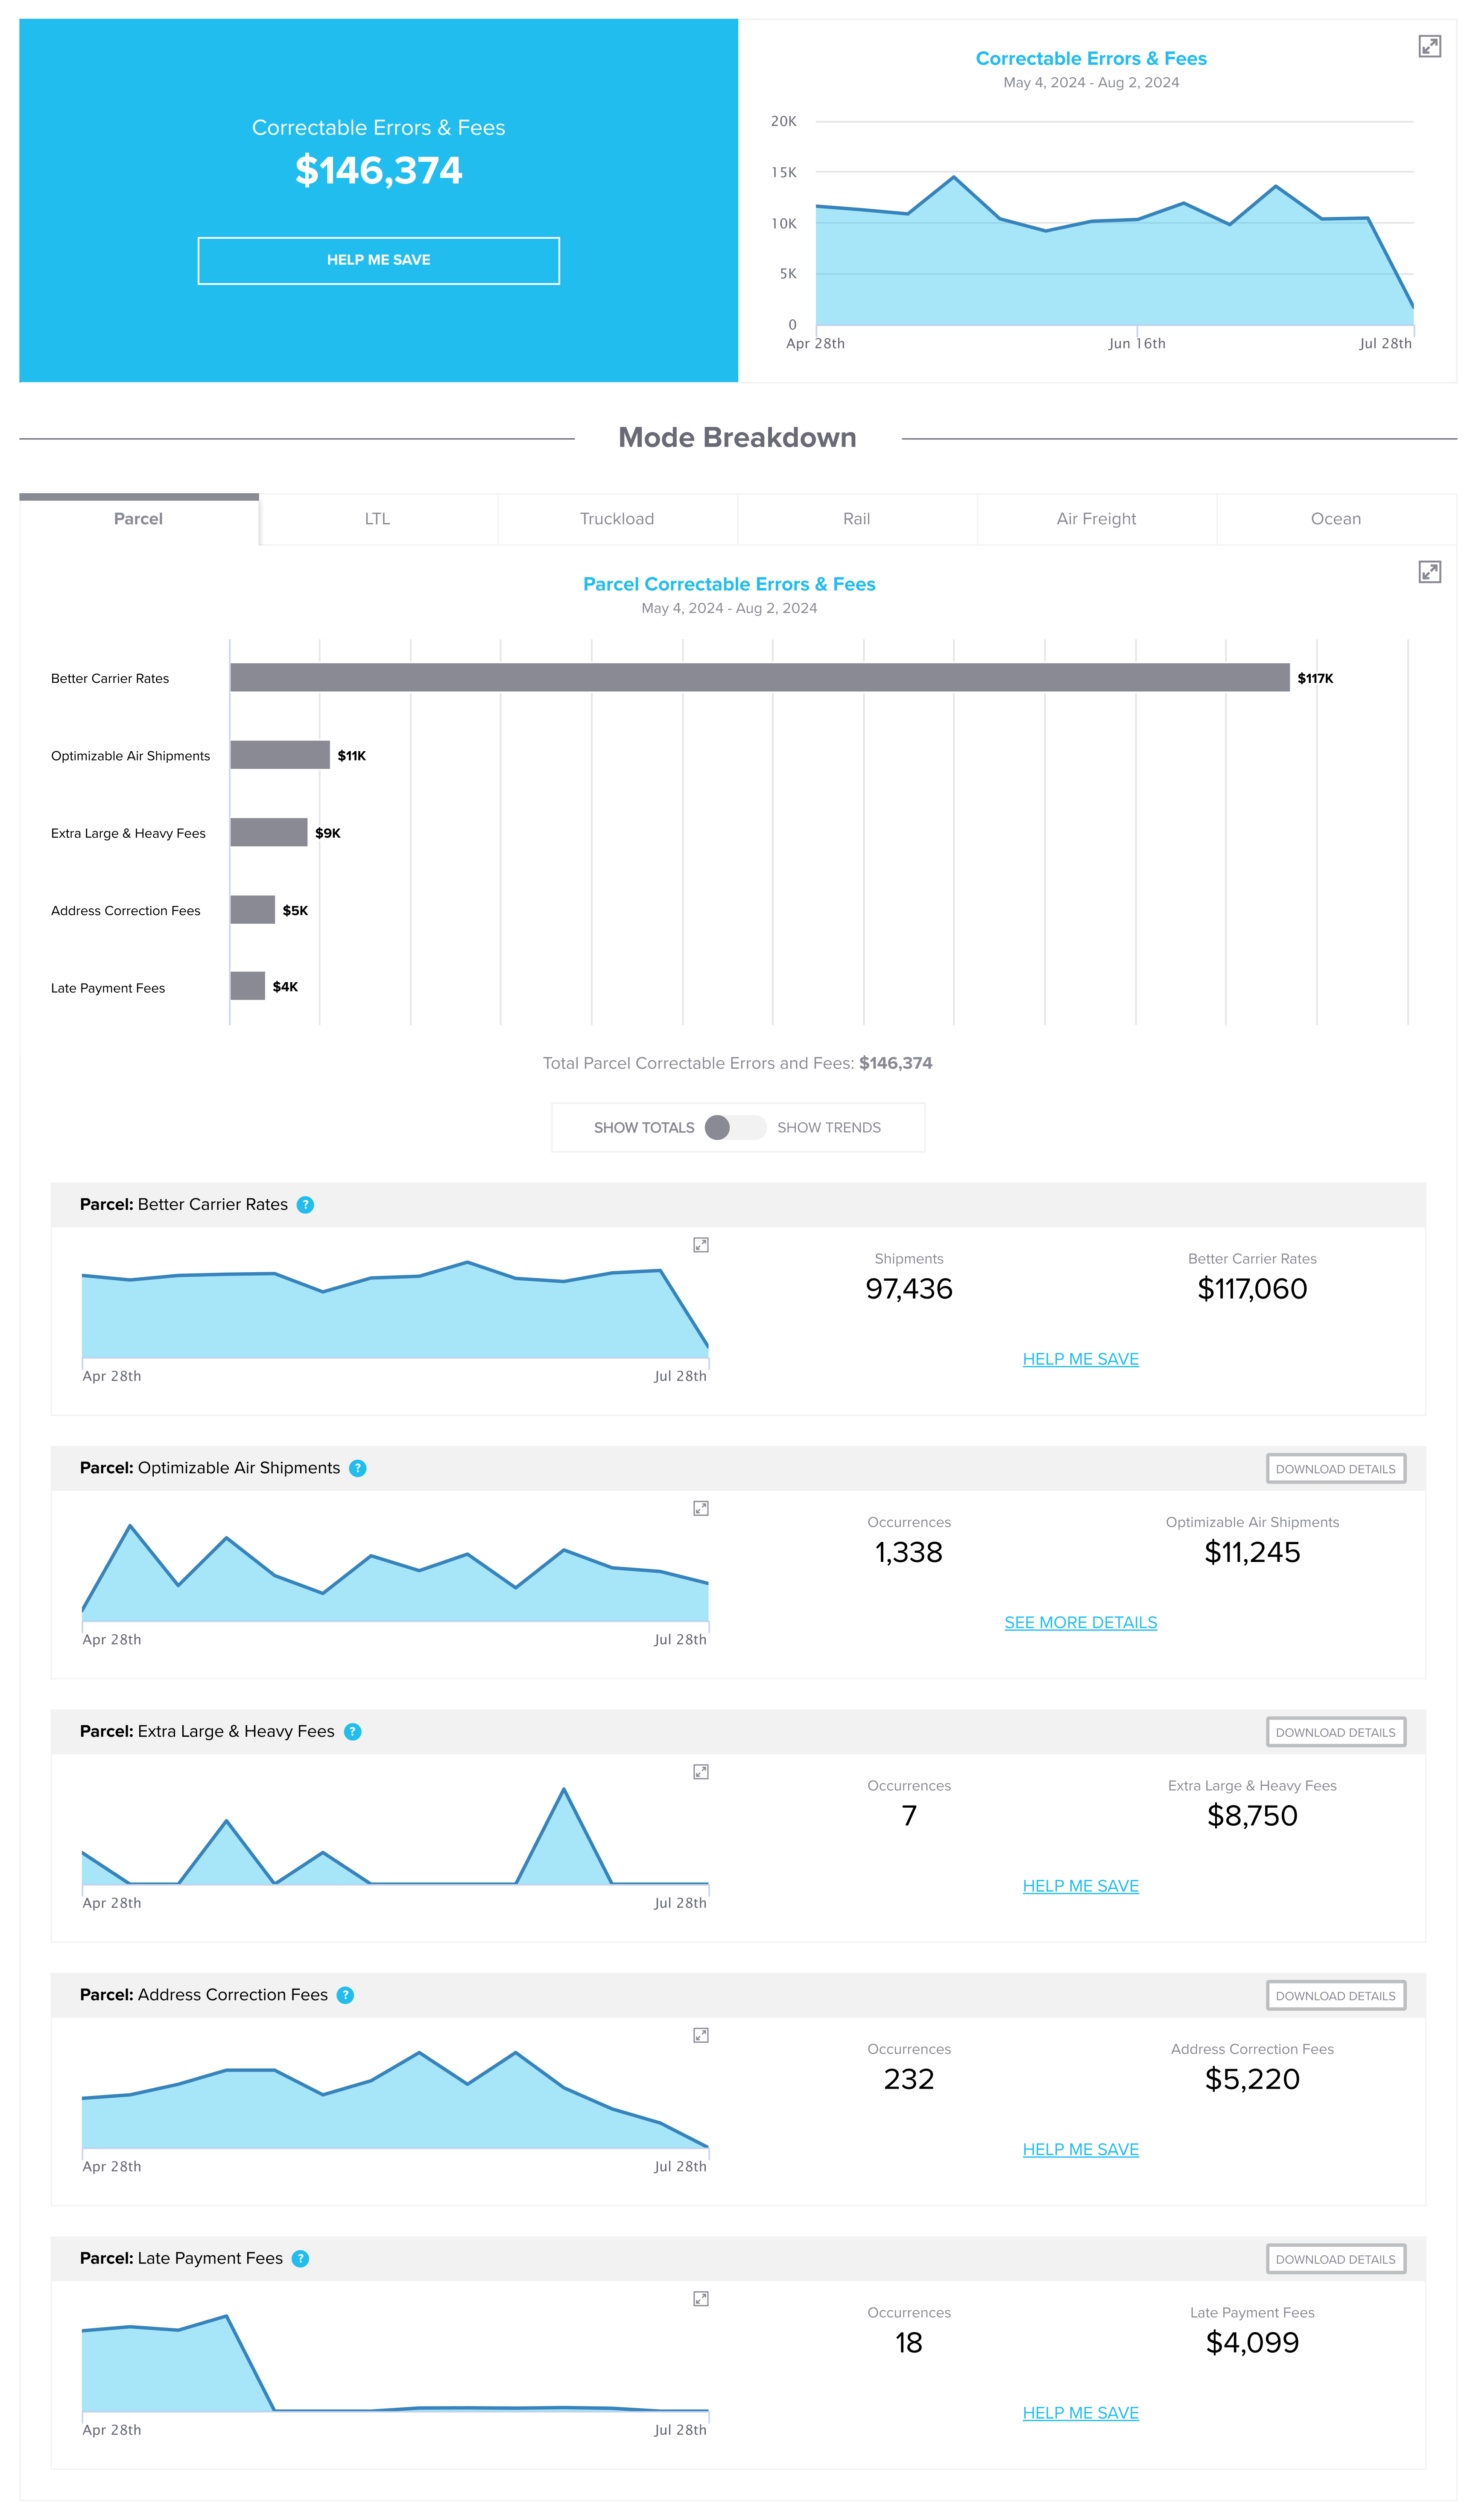Image resolution: width=1476 pixels, height=2520 pixels.
Task: Click HELP ME SAVE on Better Carrier Rates section
Action: click(1079, 1358)
